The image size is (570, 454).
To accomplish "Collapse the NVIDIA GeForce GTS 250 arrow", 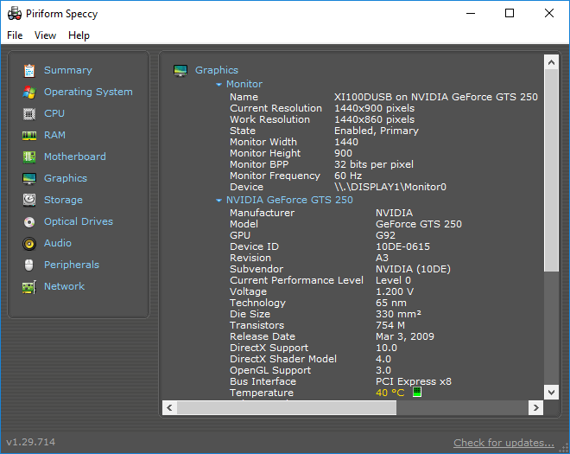I will coord(218,201).
